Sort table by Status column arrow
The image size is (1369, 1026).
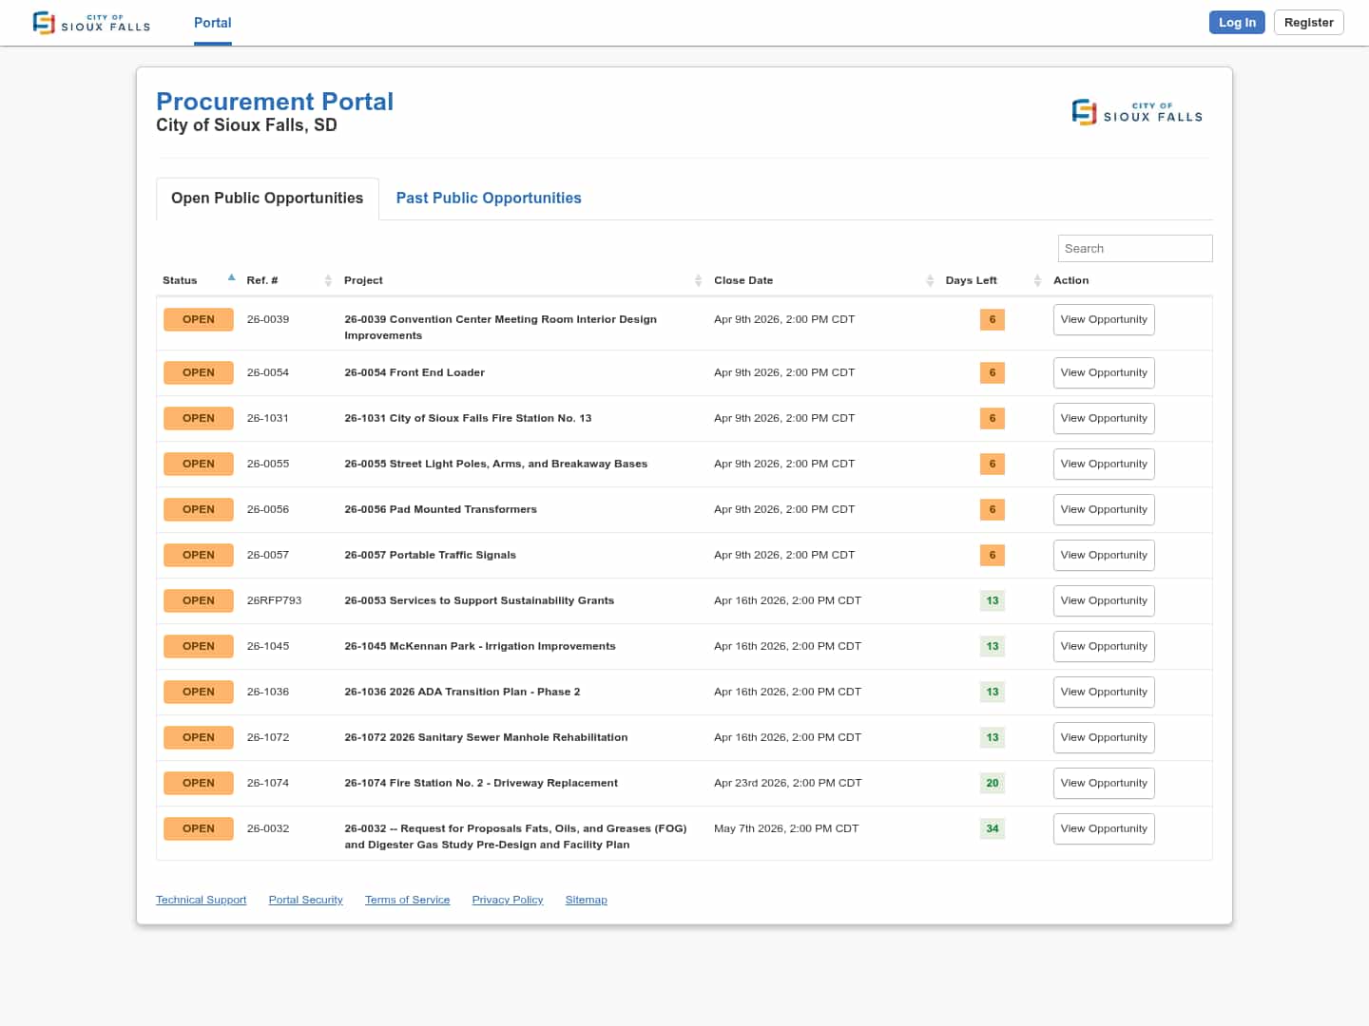click(231, 278)
